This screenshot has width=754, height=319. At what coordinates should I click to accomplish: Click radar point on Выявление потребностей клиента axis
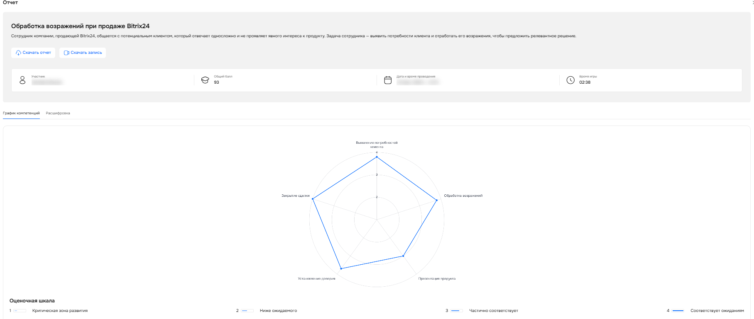(x=377, y=157)
